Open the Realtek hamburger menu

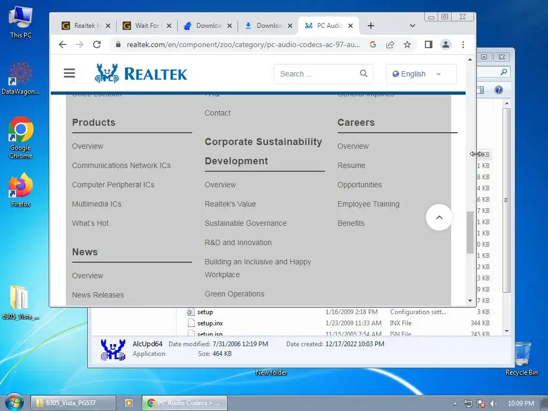69,73
